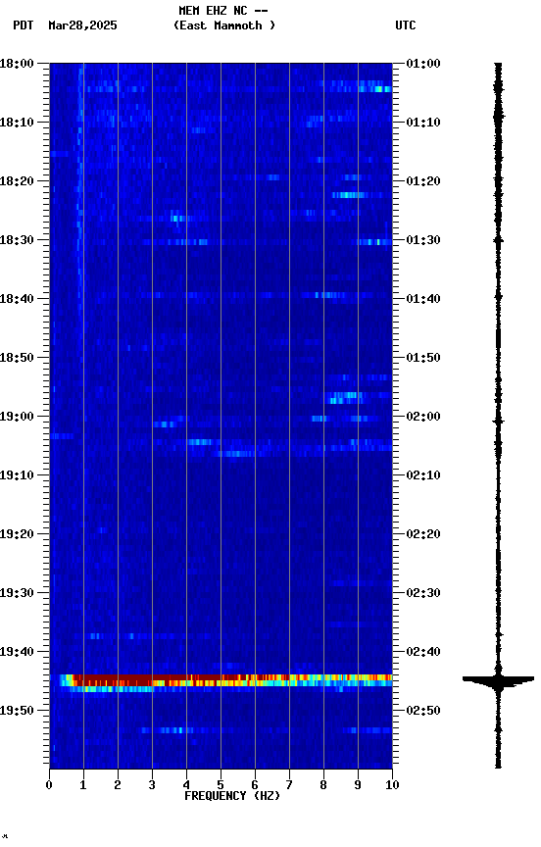Click the 4 Hz frequency tick label

pyautogui.click(x=186, y=785)
